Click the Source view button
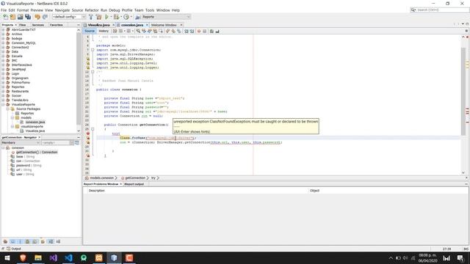This screenshot has width=470, height=264. [x=90, y=31]
